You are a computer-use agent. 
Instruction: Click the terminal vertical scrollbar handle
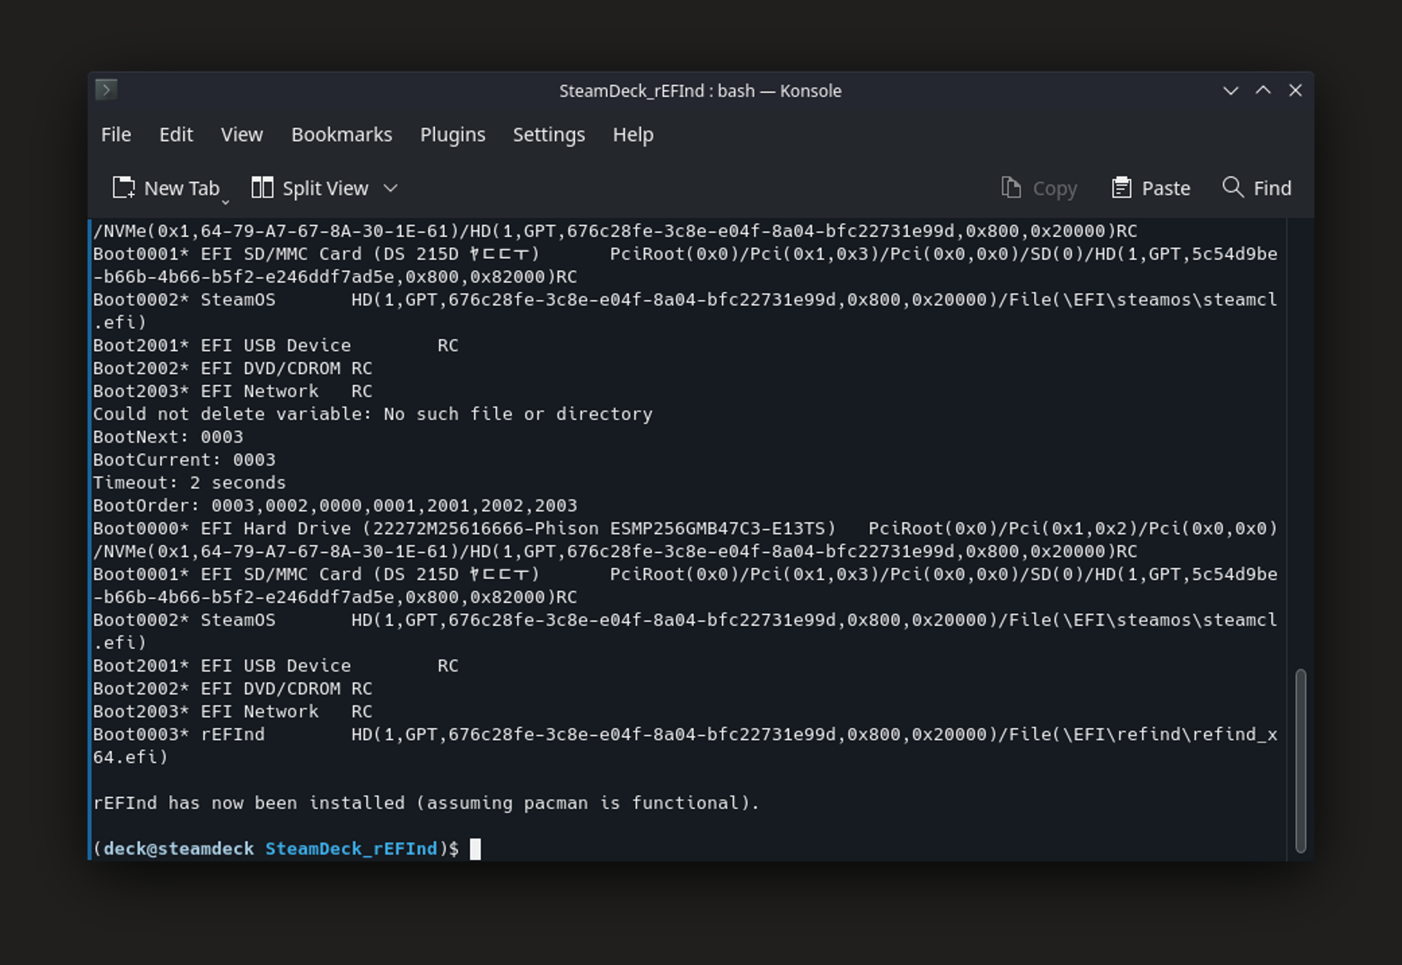pyautogui.click(x=1300, y=760)
